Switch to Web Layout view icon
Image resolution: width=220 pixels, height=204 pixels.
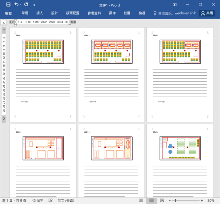coord(162,200)
